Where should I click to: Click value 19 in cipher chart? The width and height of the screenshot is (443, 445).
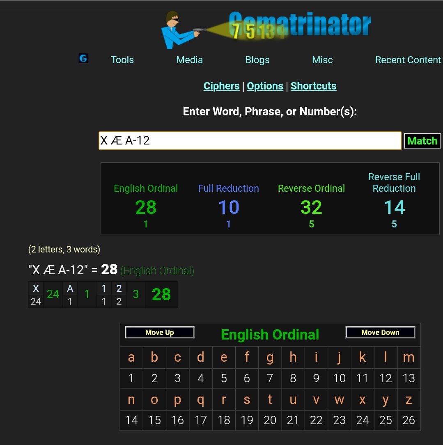(247, 420)
